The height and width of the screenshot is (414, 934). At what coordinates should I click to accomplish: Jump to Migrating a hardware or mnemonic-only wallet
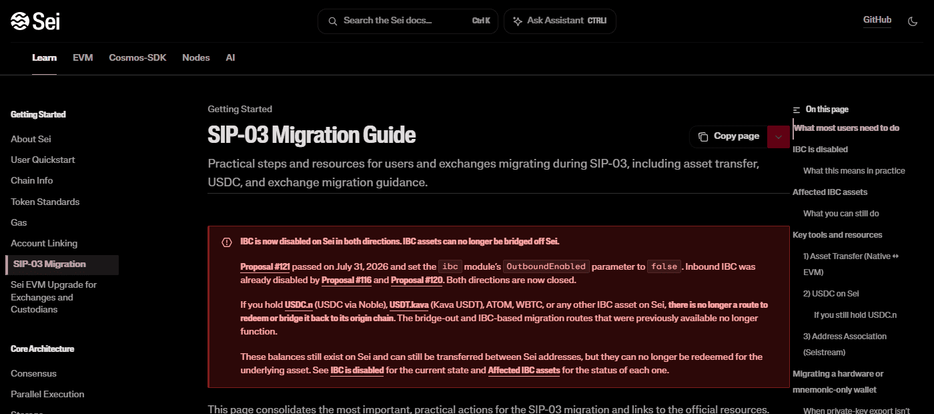838,382
